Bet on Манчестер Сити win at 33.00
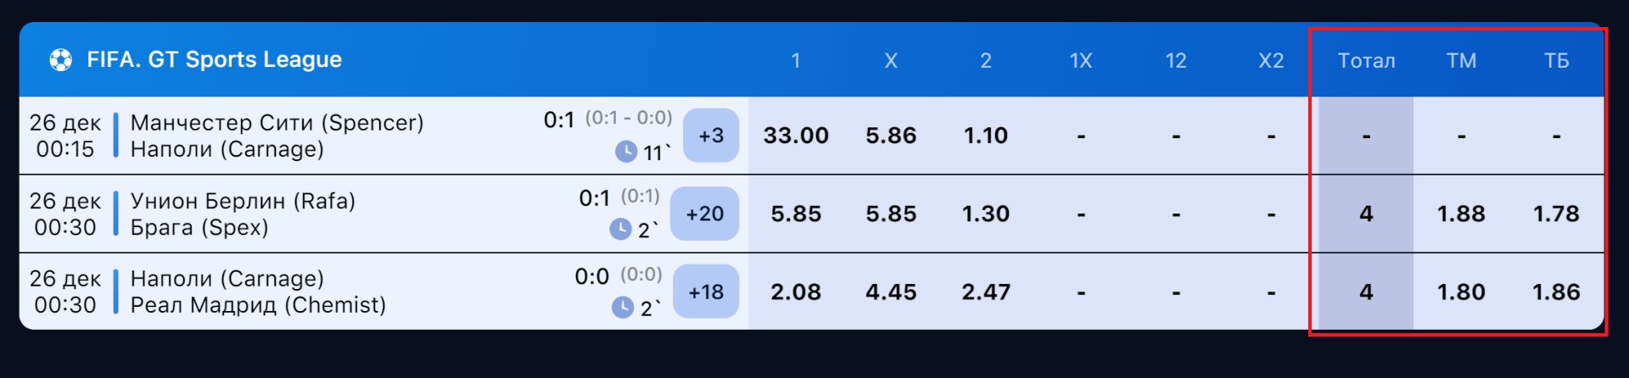The image size is (1629, 378). 796,136
